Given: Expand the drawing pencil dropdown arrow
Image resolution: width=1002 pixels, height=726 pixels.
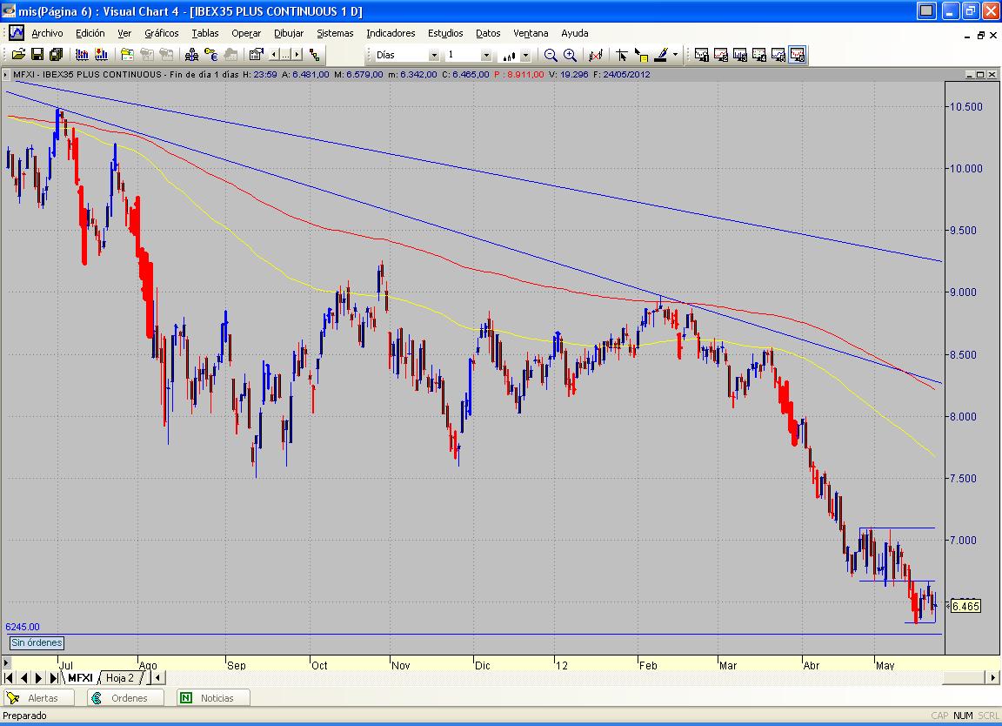Looking at the screenshot, I should coord(675,55).
